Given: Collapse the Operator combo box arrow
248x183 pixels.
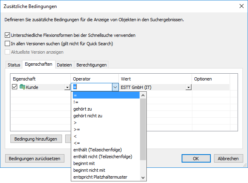Looking at the screenshot, I should (115, 87).
